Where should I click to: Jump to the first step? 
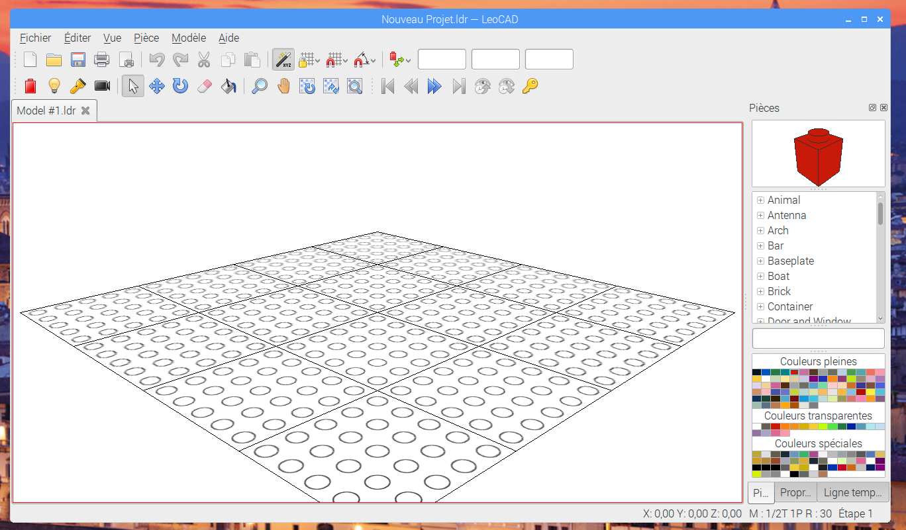387,86
